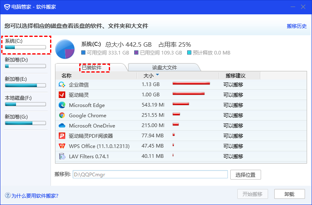Click the 电脑管家 shield logo in title bar

(7, 7)
